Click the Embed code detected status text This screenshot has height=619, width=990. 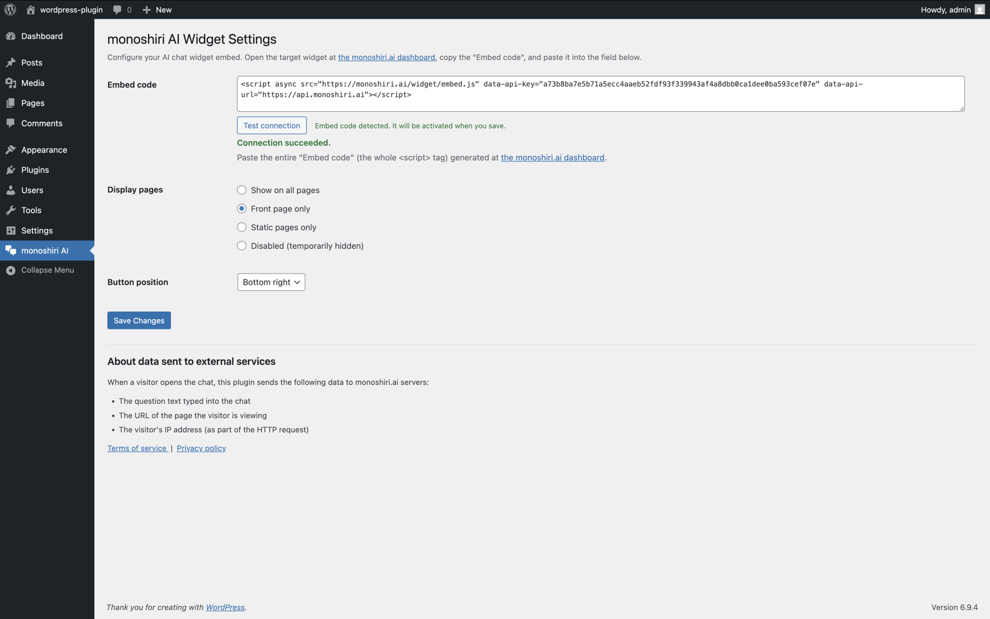point(410,126)
